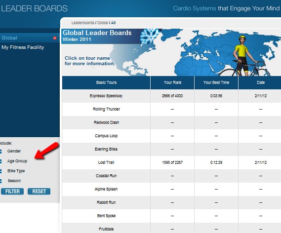Expand the Season filter option
This screenshot has width=281, height=233.
pyautogui.click(x=0, y=181)
